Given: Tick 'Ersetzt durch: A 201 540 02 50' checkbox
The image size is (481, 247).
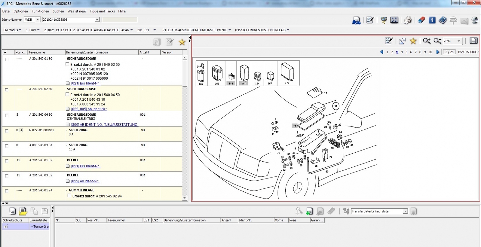Looking at the screenshot, I should point(67,64).
